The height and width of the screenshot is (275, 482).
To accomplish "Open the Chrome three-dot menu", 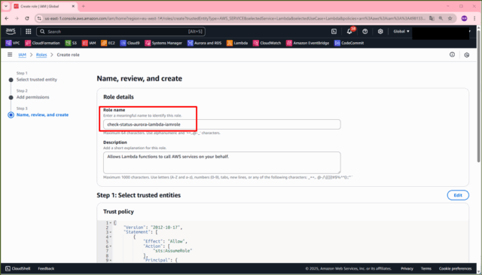I will 474,18.
